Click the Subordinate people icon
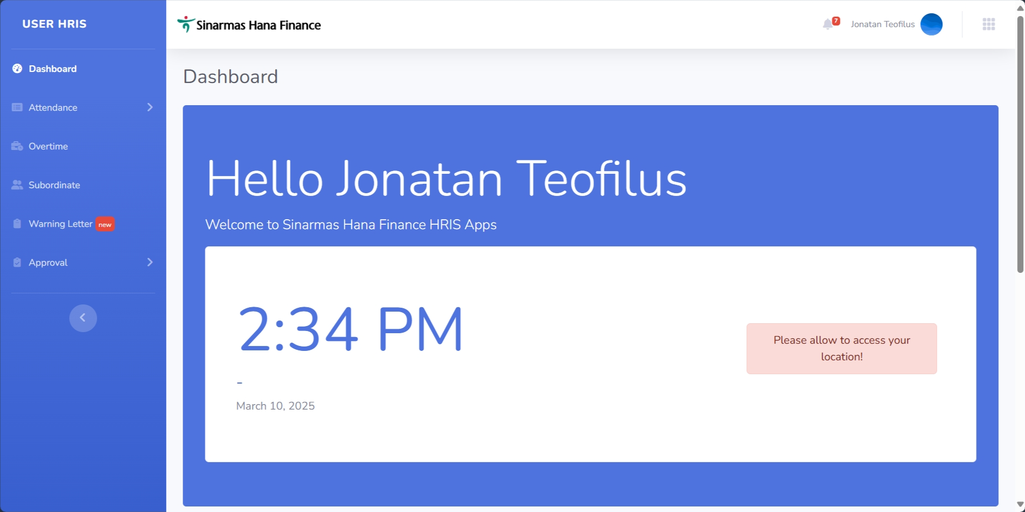 point(17,185)
